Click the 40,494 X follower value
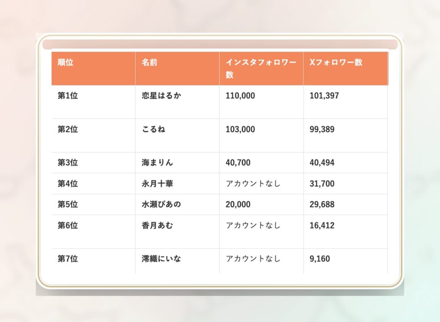The height and width of the screenshot is (322, 440). pos(322,163)
